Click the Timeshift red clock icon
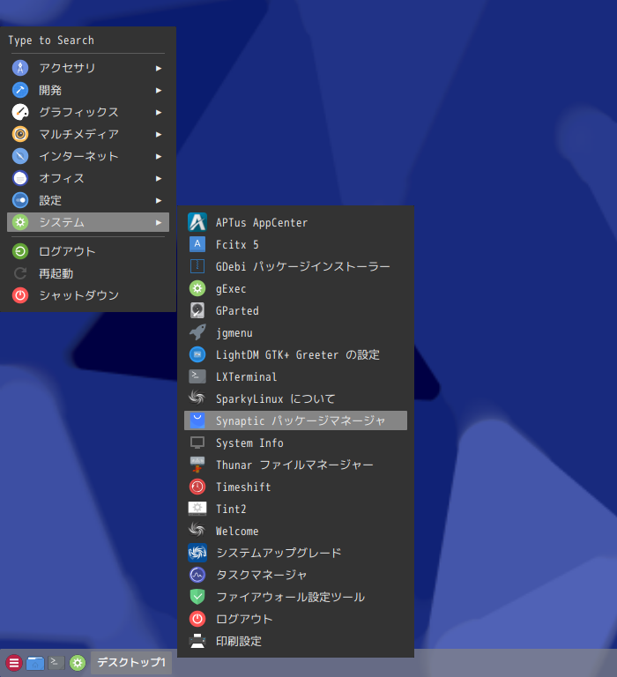Image resolution: width=617 pixels, height=677 pixels. pos(197,487)
